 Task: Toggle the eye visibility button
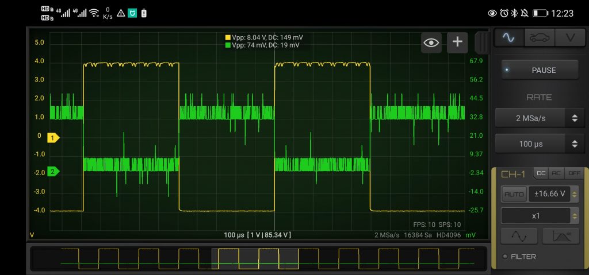pos(431,42)
